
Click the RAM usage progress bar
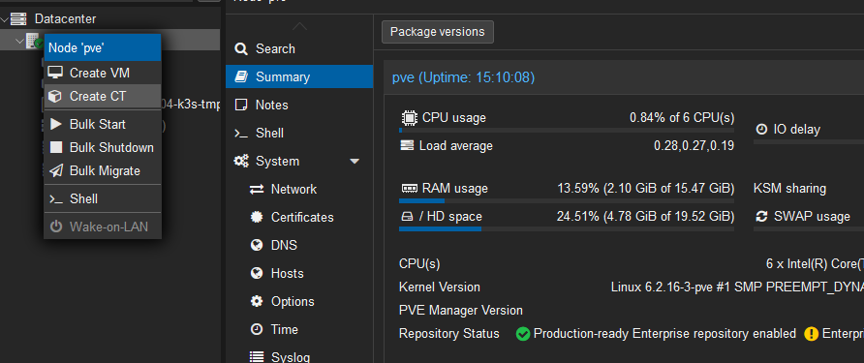567,200
